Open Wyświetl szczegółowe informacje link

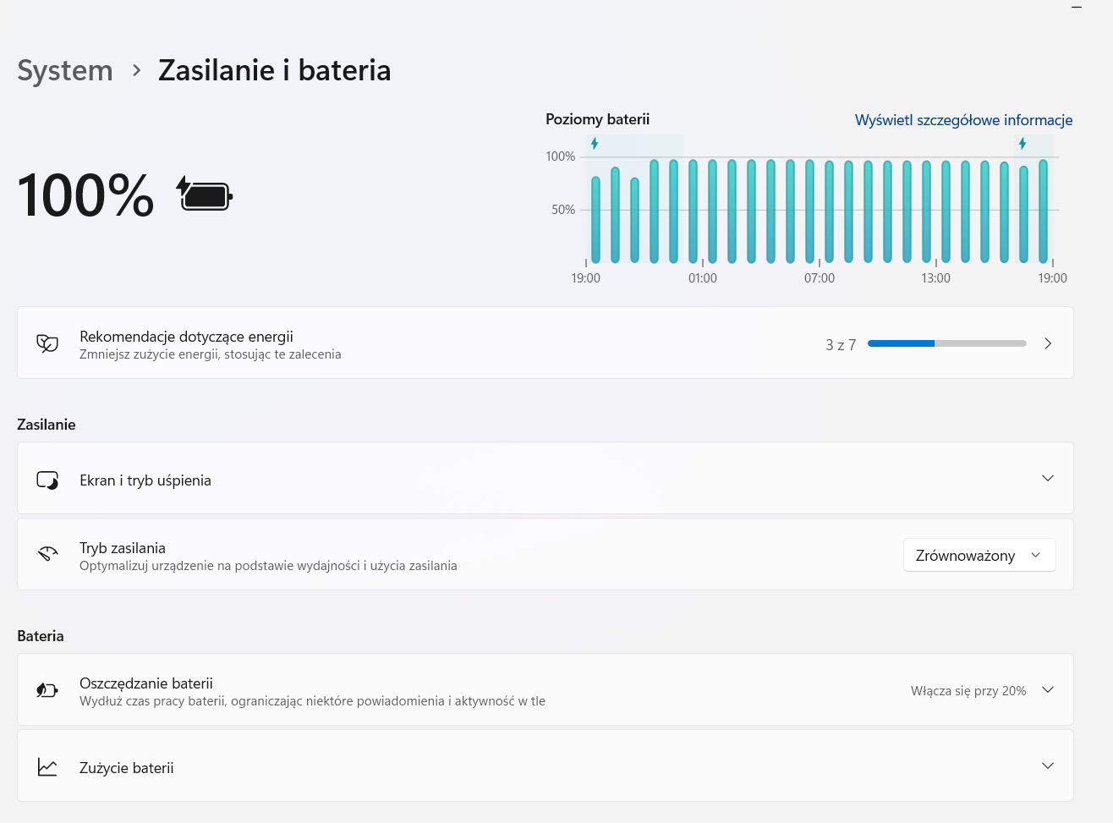tap(962, 120)
